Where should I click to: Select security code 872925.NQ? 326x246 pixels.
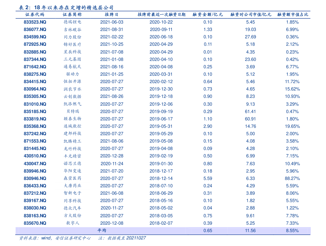pos(35,44)
